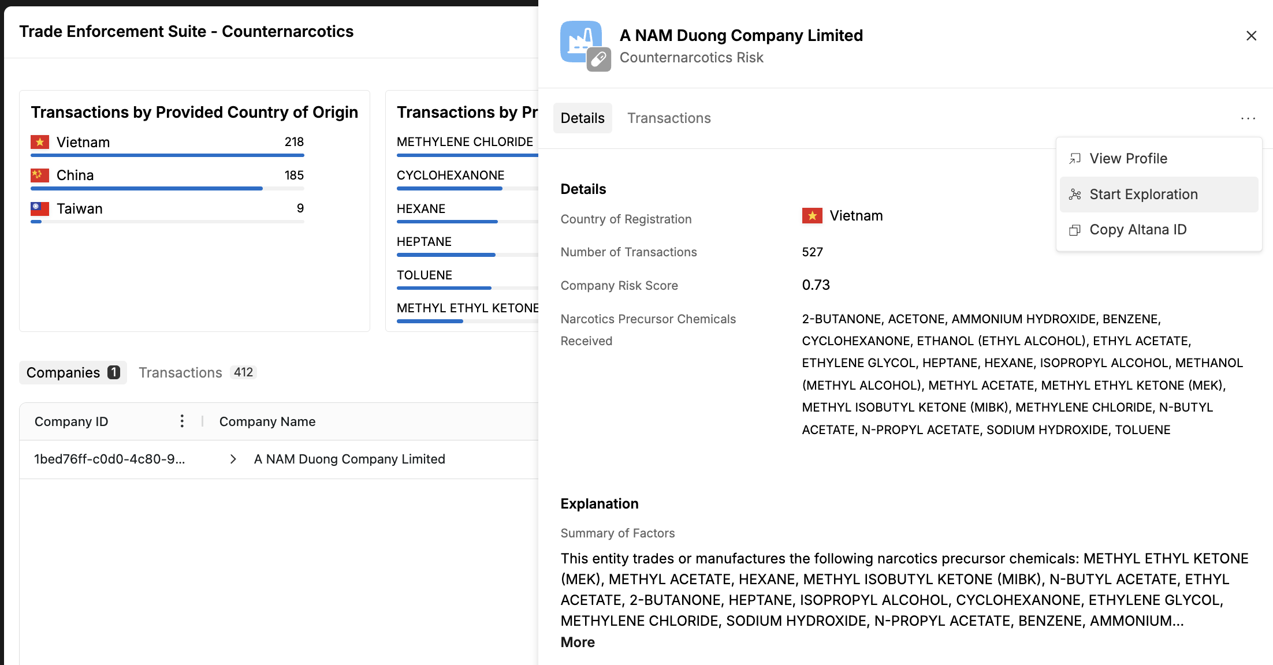Select Copy Altana ID menu entry
This screenshot has height=665, width=1273.
click(1159, 230)
